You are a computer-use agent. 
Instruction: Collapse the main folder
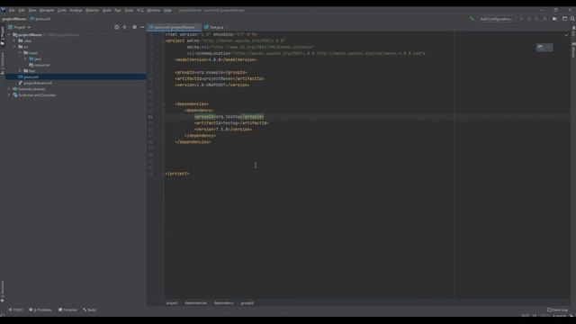coord(20,53)
